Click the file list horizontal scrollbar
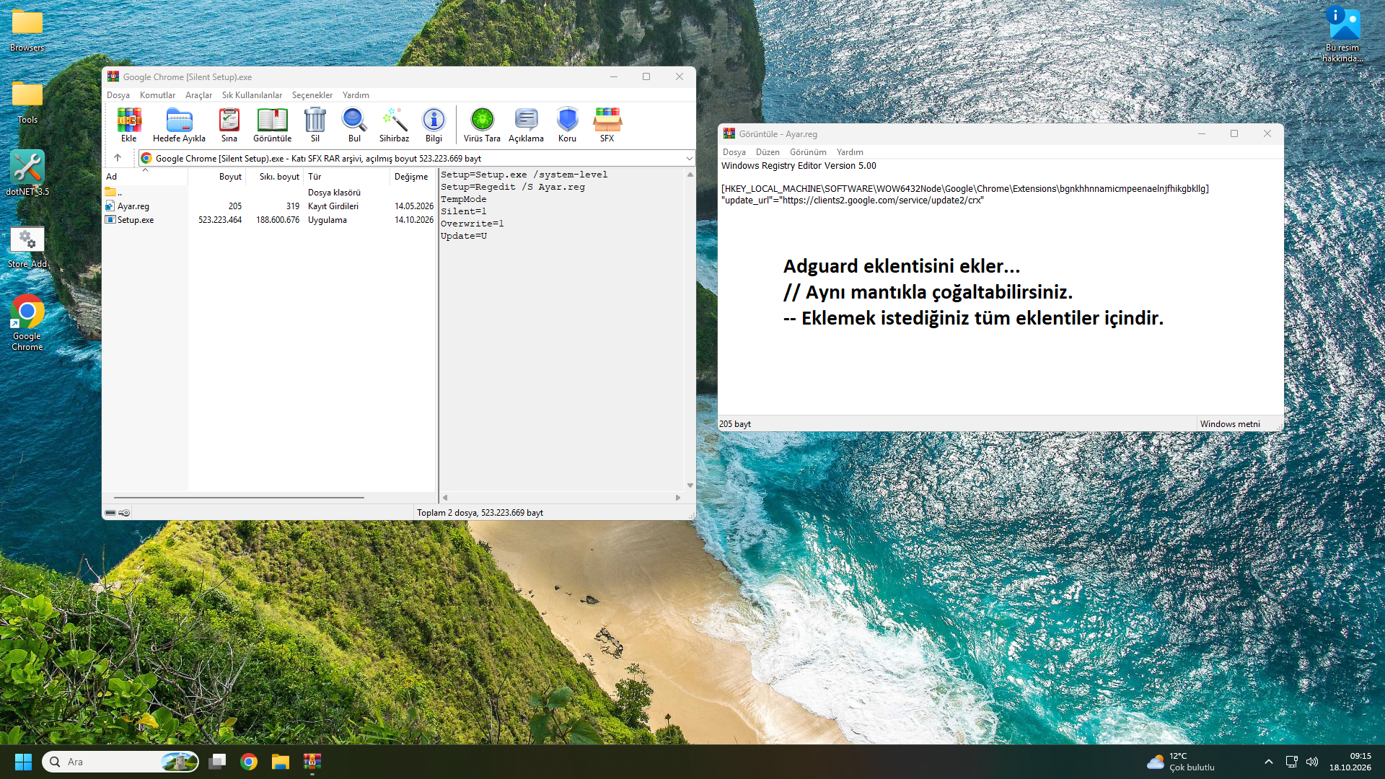The height and width of the screenshot is (779, 1385). pyautogui.click(x=239, y=498)
